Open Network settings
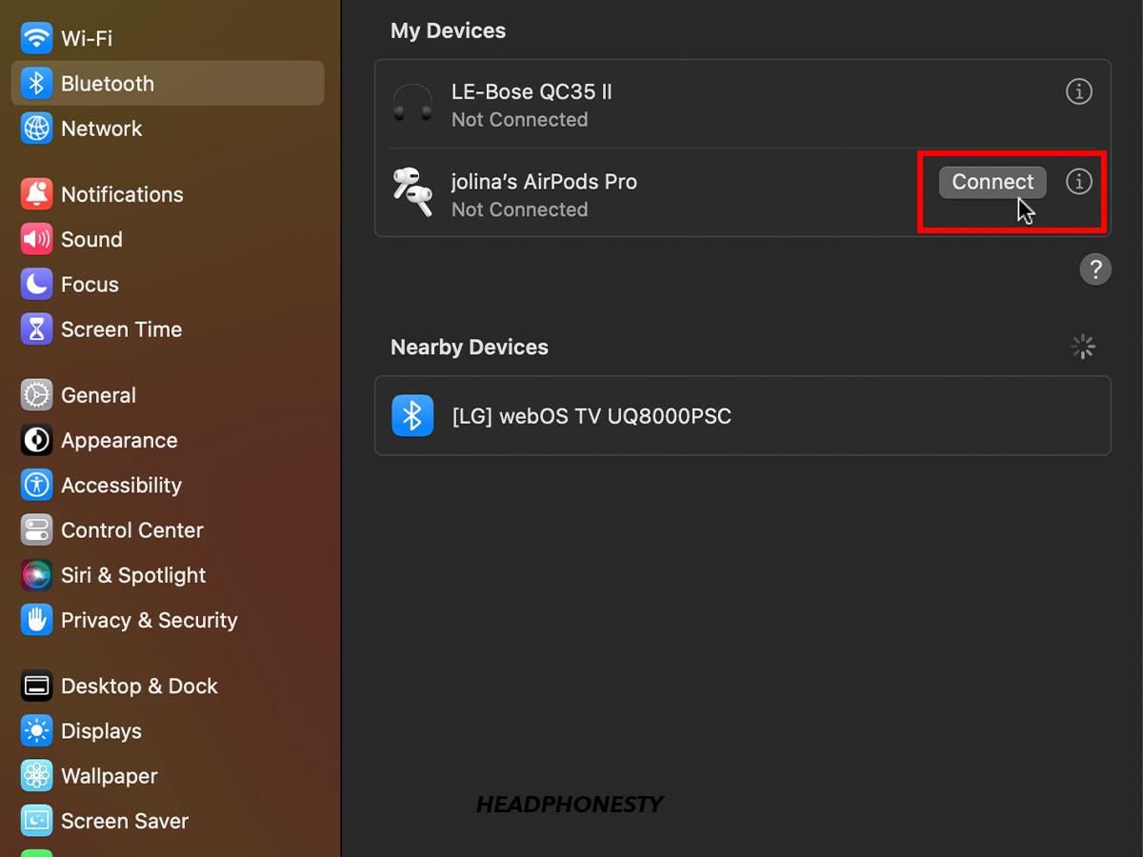This screenshot has height=857, width=1143. click(x=102, y=129)
